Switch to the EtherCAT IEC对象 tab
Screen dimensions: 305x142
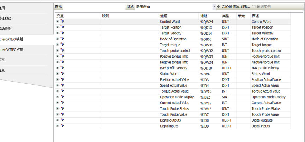pos(12,49)
